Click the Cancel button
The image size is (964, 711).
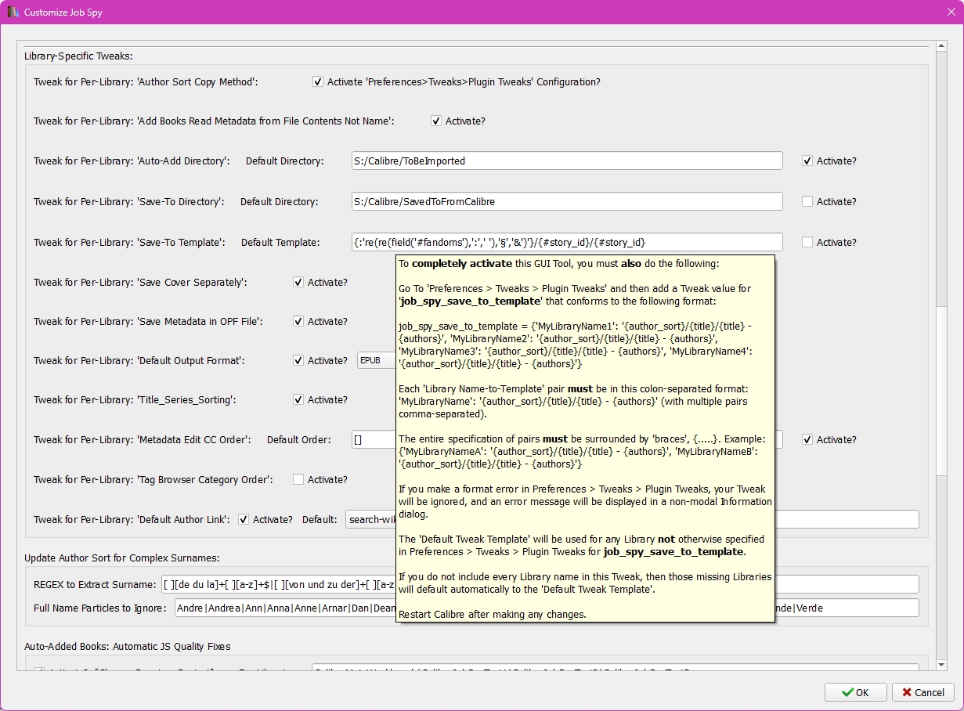(922, 692)
